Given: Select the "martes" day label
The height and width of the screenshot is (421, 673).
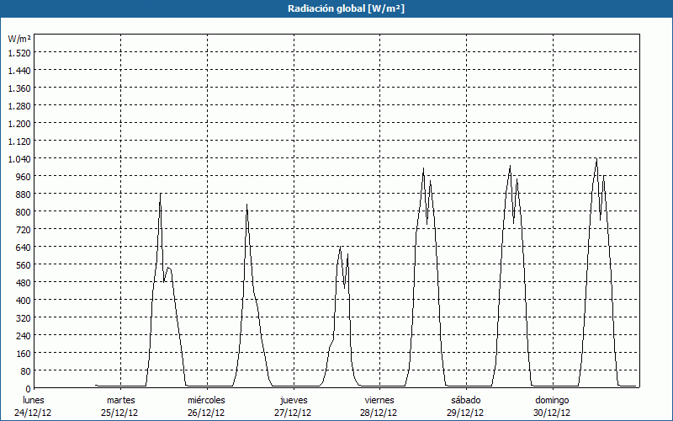Looking at the screenshot, I should tap(120, 400).
